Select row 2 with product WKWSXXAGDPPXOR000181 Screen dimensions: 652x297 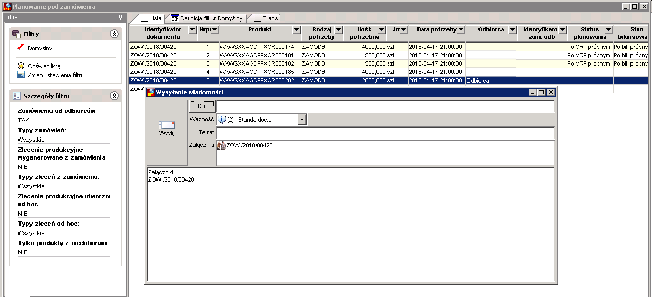click(390, 55)
